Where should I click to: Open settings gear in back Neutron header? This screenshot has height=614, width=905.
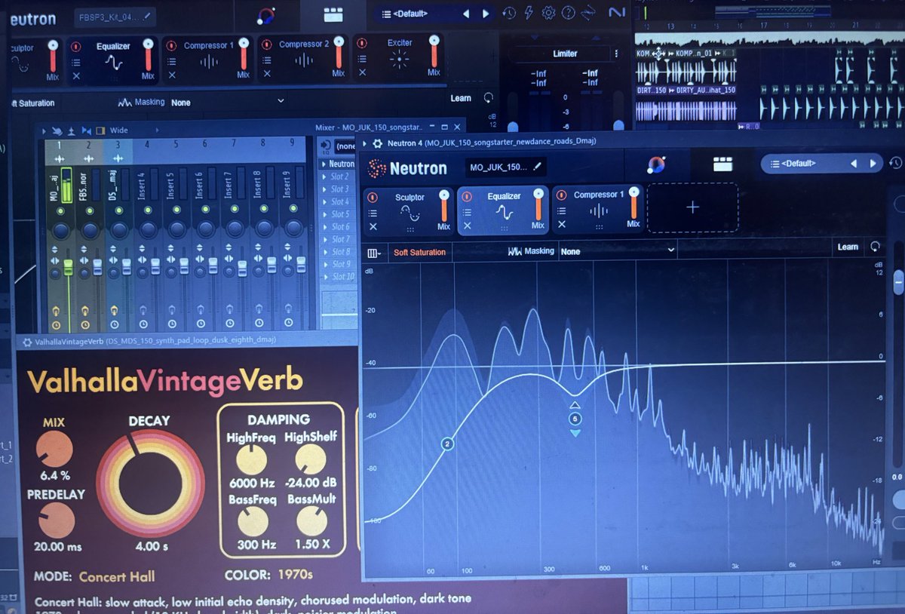548,13
